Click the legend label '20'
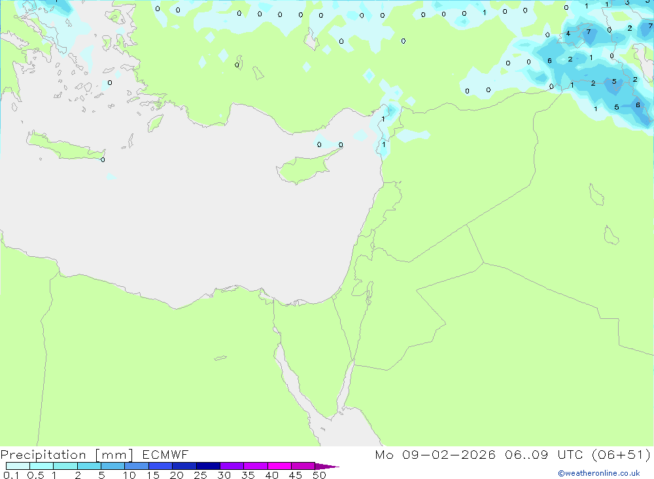The image size is (654, 479). (177, 475)
